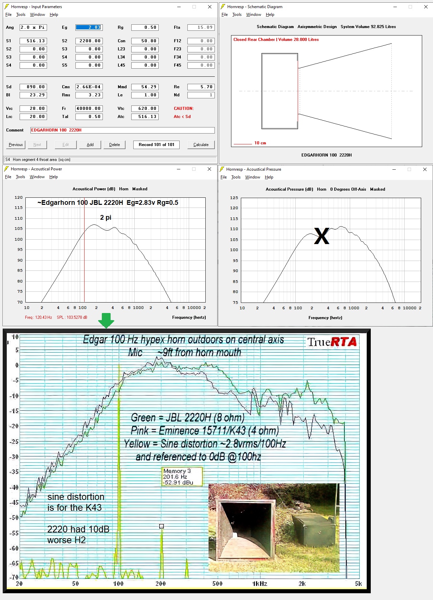Click the Mmd field showing 54.29
The height and width of the screenshot is (600, 433).
tap(145, 87)
